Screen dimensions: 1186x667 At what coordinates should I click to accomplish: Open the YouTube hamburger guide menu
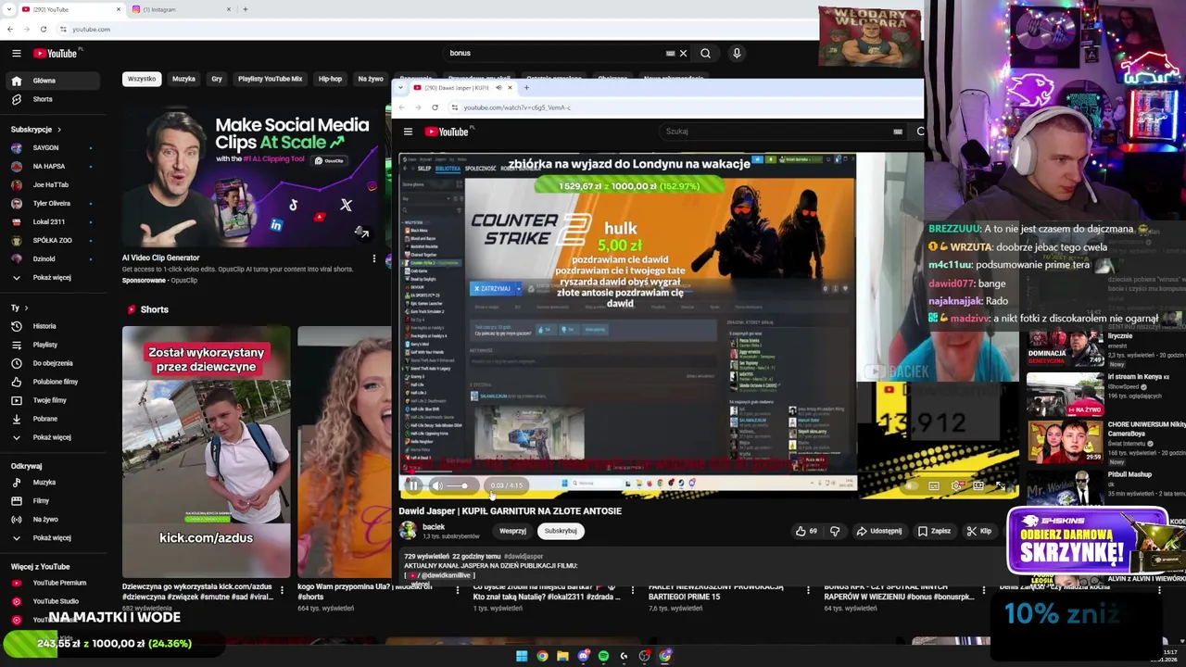tap(16, 54)
